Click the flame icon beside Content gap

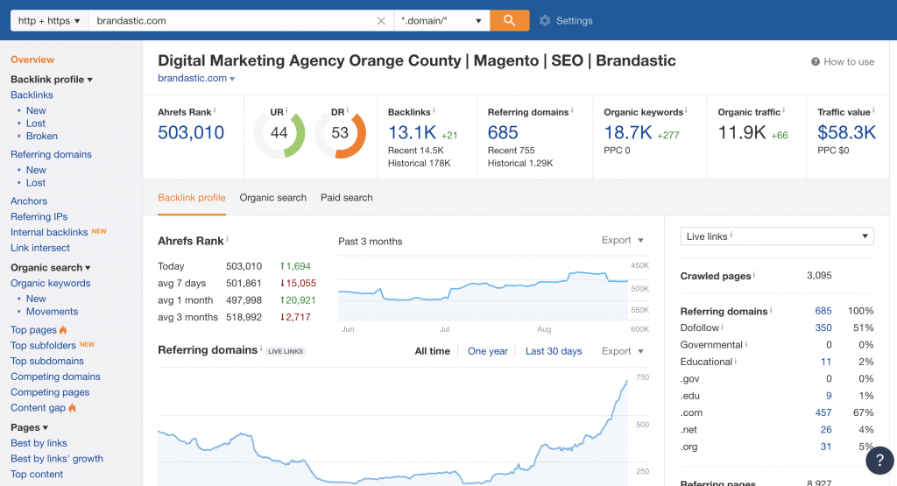(x=72, y=408)
